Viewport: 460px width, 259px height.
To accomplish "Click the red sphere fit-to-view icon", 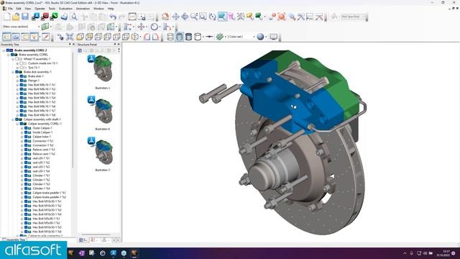I will [x=282, y=17].
